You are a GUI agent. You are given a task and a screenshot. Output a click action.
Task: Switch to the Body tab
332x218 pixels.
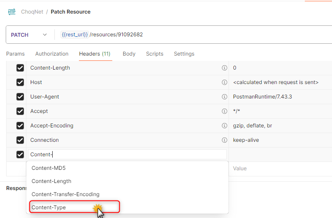pyautogui.click(x=129, y=54)
